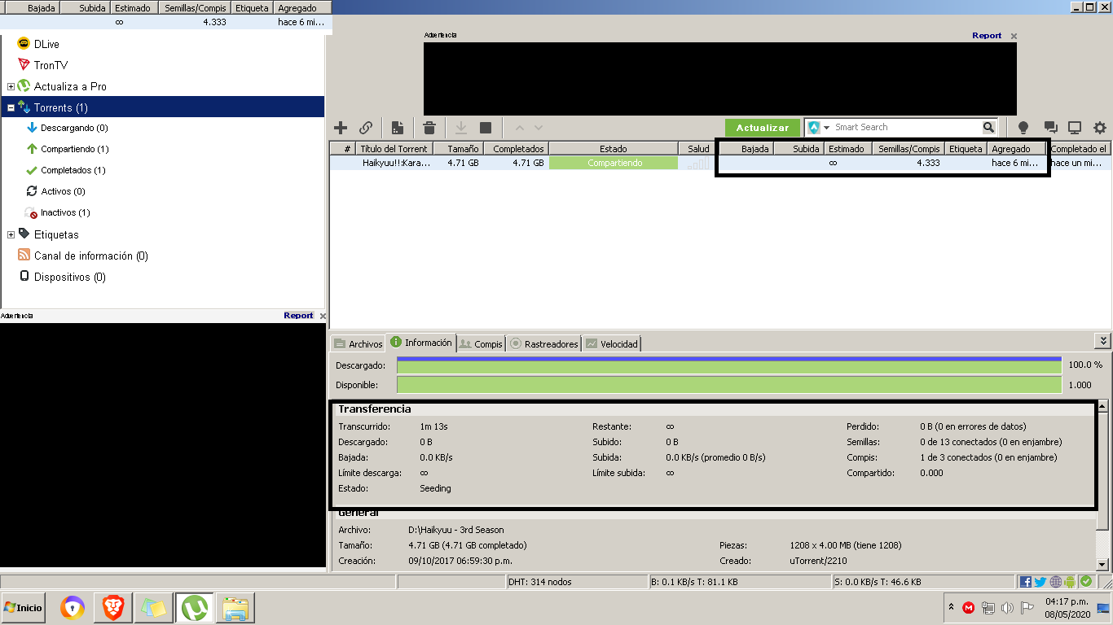
Task: Open the chat bubbles icon in toolbar
Action: click(1050, 128)
